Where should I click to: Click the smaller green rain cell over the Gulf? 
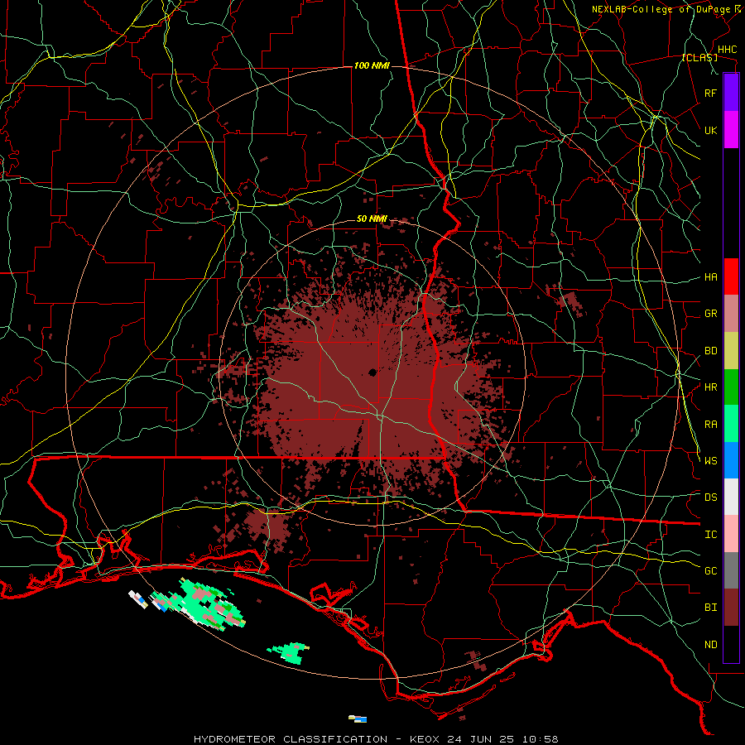point(289,652)
